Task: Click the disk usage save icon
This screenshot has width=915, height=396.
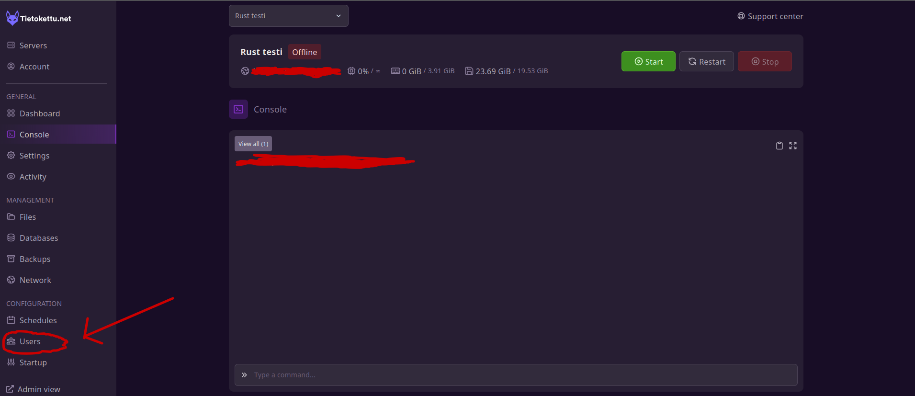Action: [469, 71]
